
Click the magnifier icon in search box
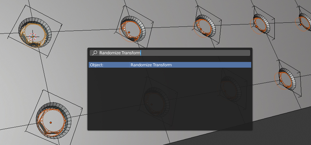click(95, 53)
